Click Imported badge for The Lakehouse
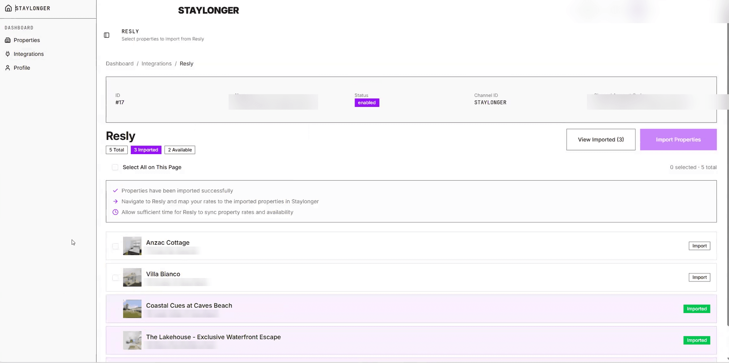Image resolution: width=729 pixels, height=363 pixels. 697,340
